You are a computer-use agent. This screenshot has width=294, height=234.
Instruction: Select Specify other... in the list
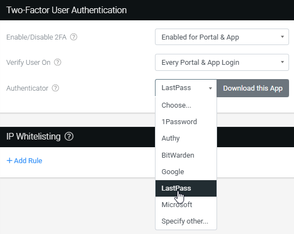tap(186, 221)
